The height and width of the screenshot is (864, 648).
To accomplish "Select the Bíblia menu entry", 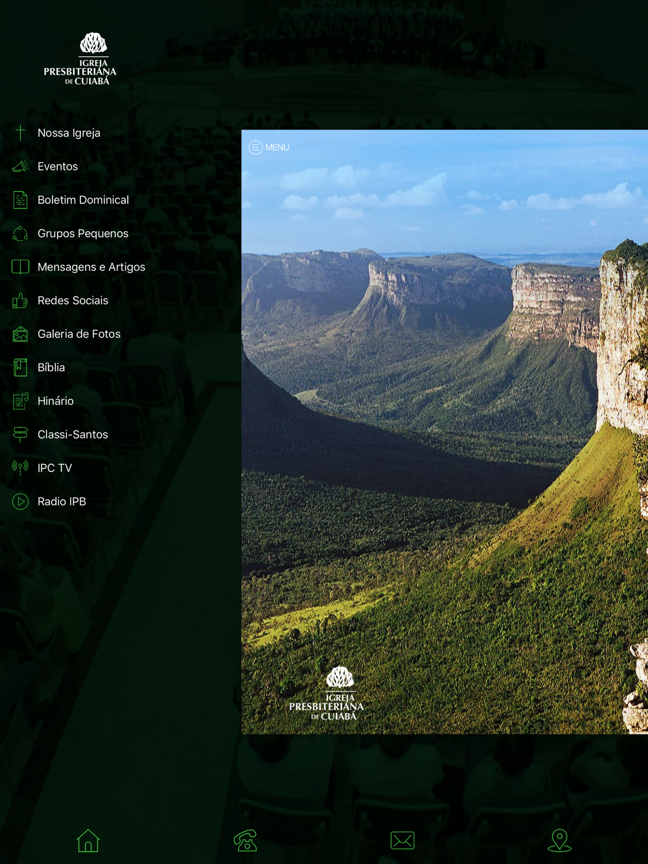I will 51,367.
